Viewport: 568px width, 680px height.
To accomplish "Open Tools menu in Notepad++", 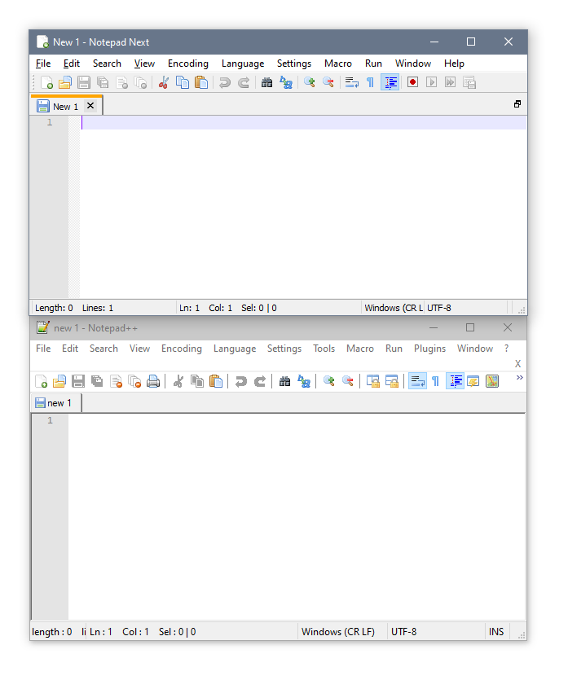I will [x=324, y=349].
